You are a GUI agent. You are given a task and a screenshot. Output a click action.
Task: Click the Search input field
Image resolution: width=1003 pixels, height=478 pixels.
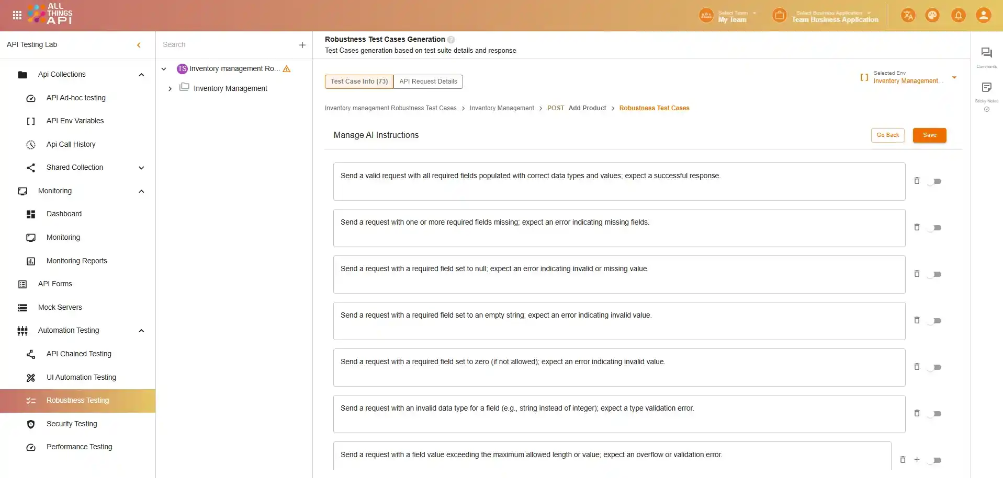tap(225, 45)
